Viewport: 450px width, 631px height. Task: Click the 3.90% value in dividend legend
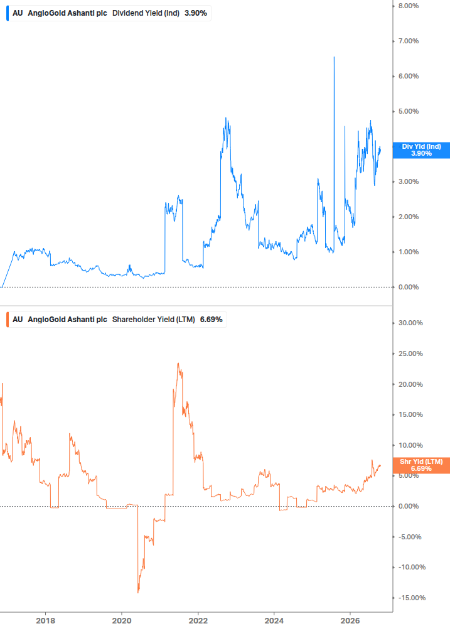(195, 13)
